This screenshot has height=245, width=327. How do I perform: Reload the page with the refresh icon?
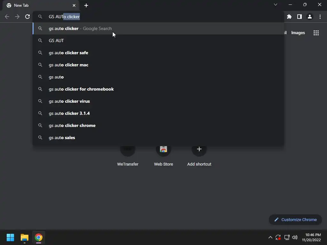27,17
